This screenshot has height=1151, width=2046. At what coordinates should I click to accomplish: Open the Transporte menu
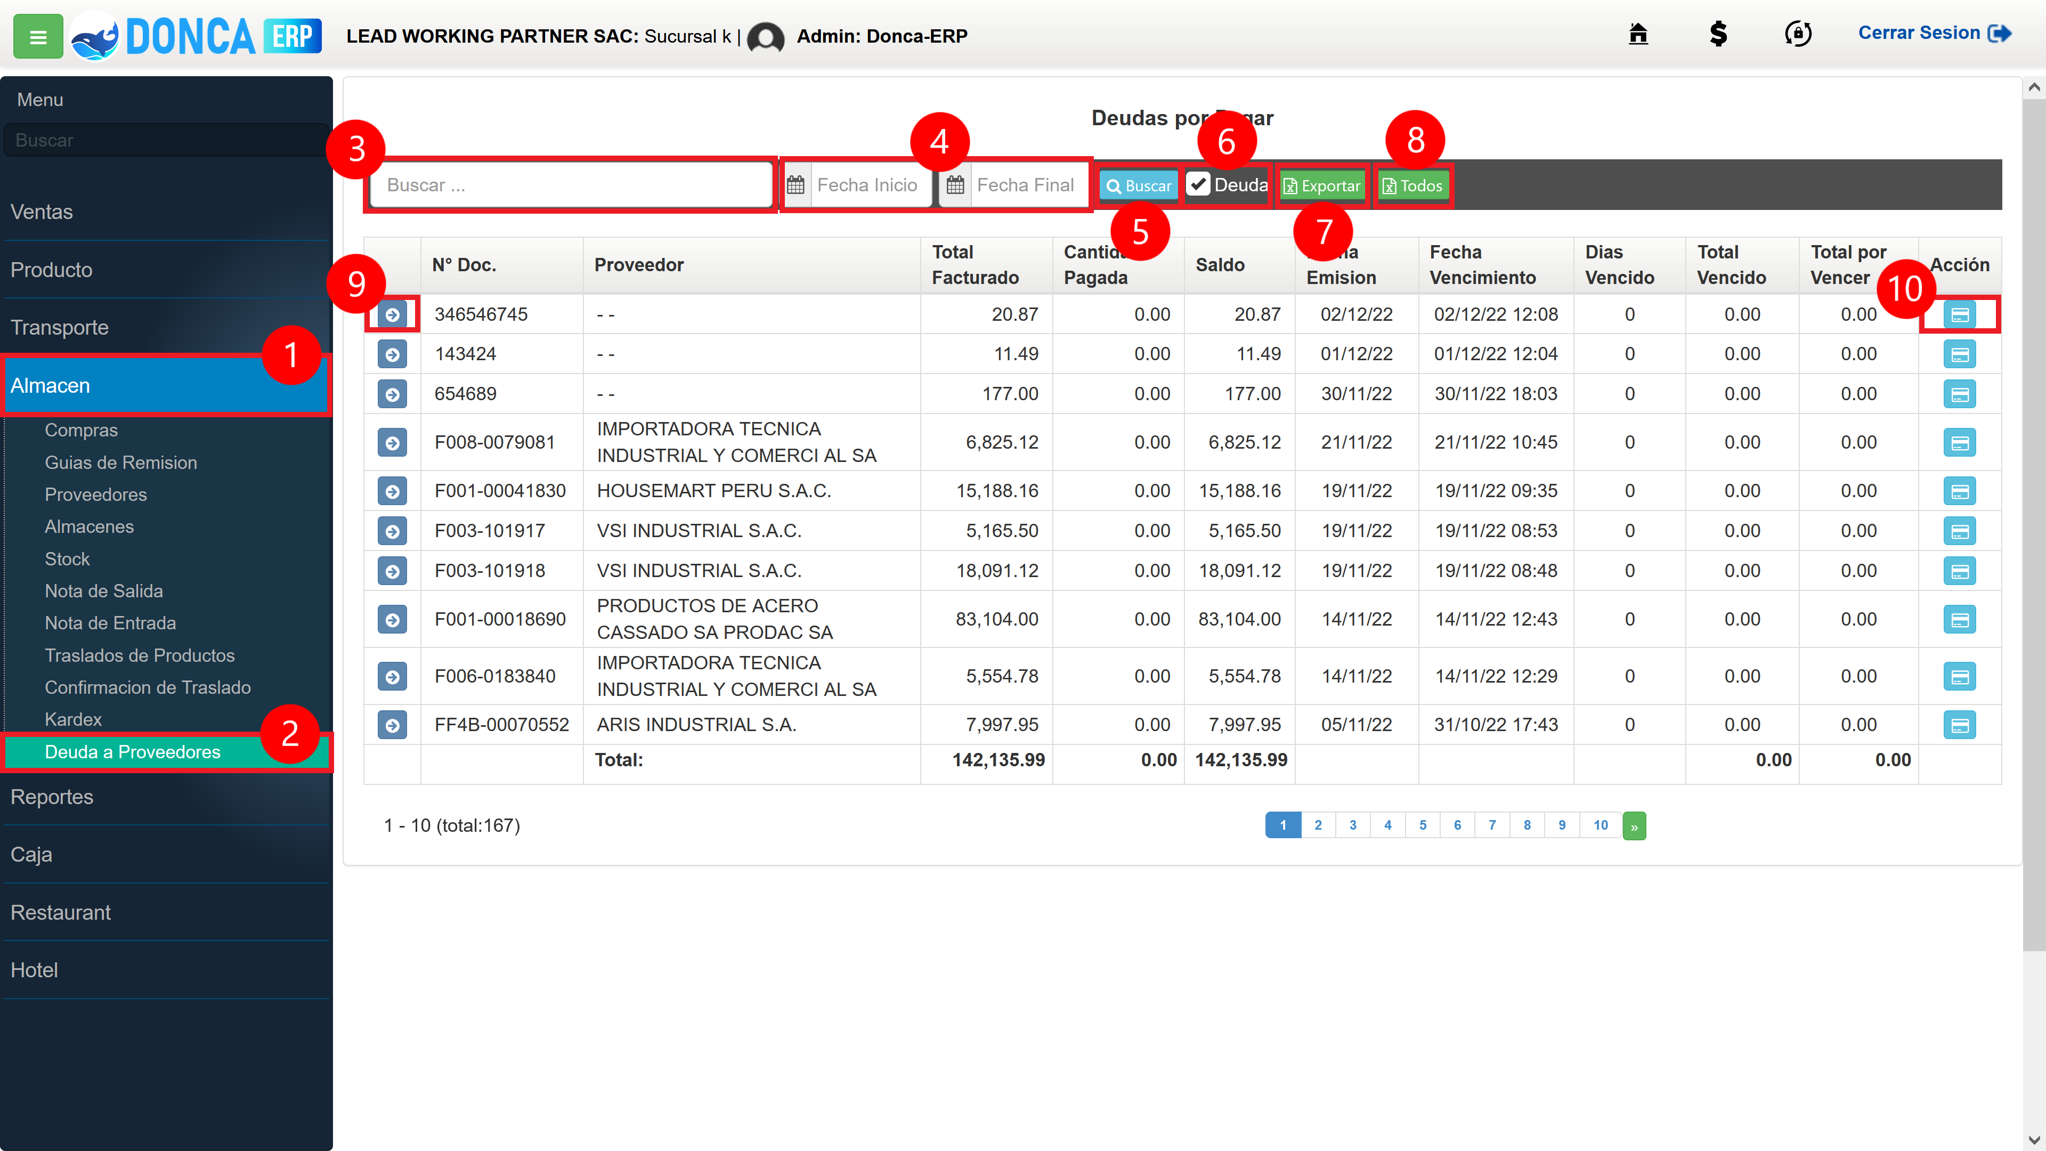(x=166, y=327)
